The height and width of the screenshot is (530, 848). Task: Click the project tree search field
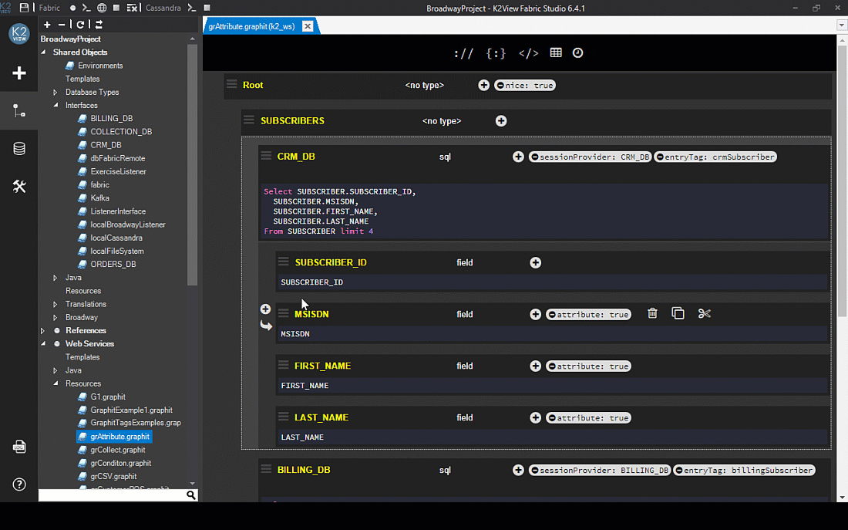coord(112,495)
